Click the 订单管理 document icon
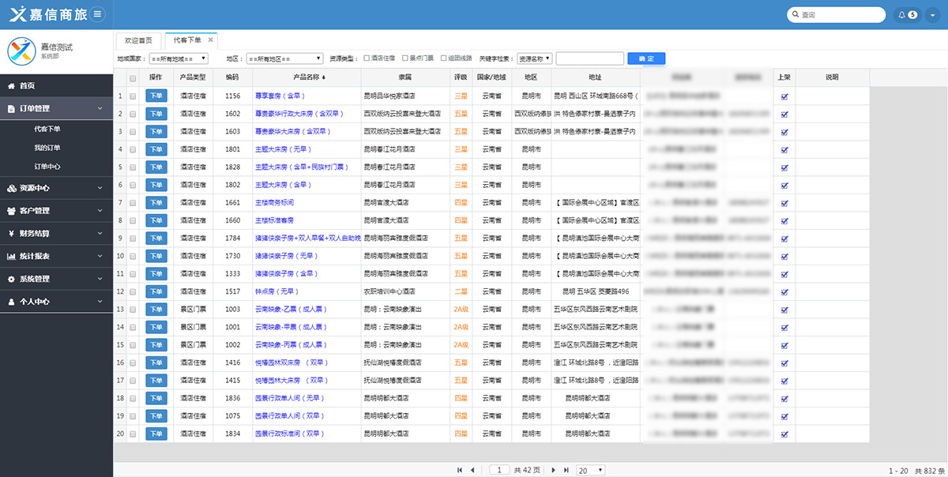948x477 pixels. coord(11,108)
